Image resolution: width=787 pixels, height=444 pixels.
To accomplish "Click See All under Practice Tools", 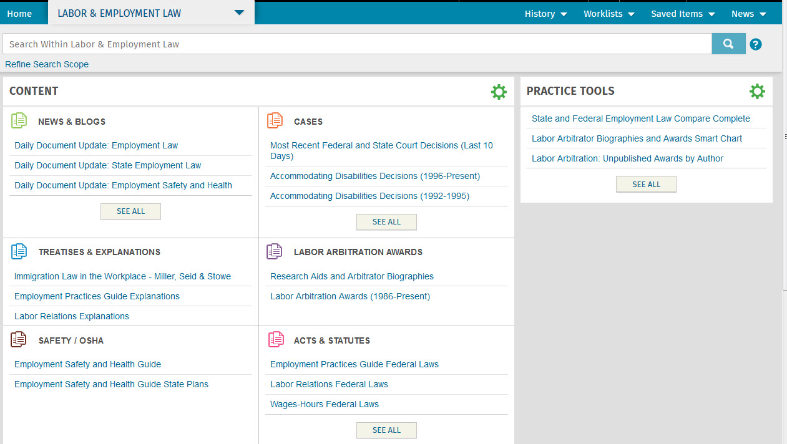I will (646, 185).
